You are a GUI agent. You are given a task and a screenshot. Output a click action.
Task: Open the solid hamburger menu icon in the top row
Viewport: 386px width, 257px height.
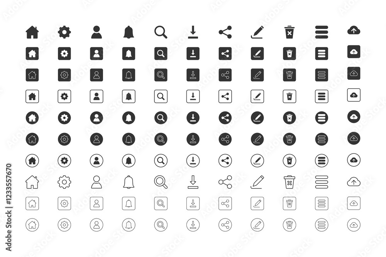[322, 32]
